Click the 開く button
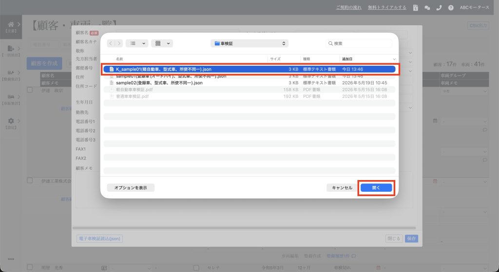This screenshot has width=499, height=272. click(x=376, y=188)
